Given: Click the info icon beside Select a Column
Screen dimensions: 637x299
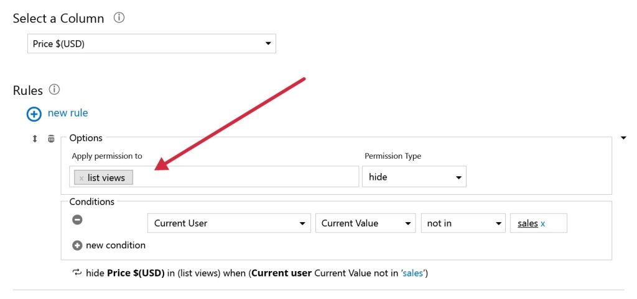Looking at the screenshot, I should (119, 18).
